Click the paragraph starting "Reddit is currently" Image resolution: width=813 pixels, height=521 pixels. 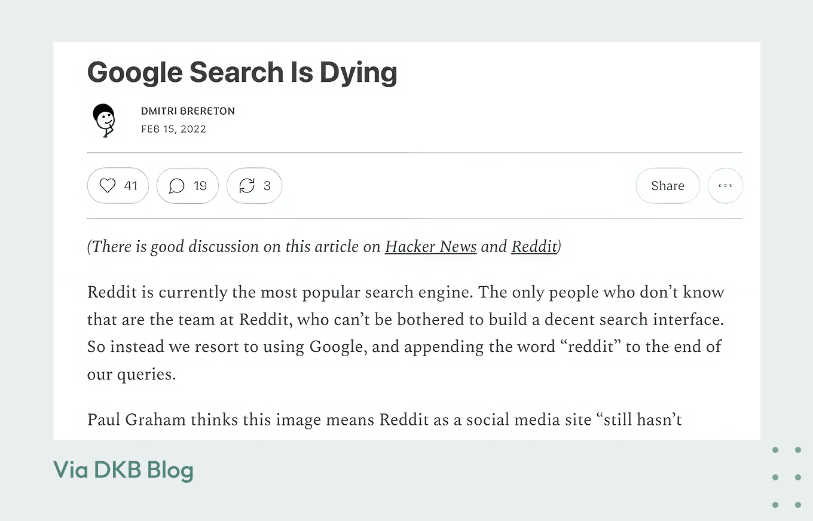coord(405,320)
